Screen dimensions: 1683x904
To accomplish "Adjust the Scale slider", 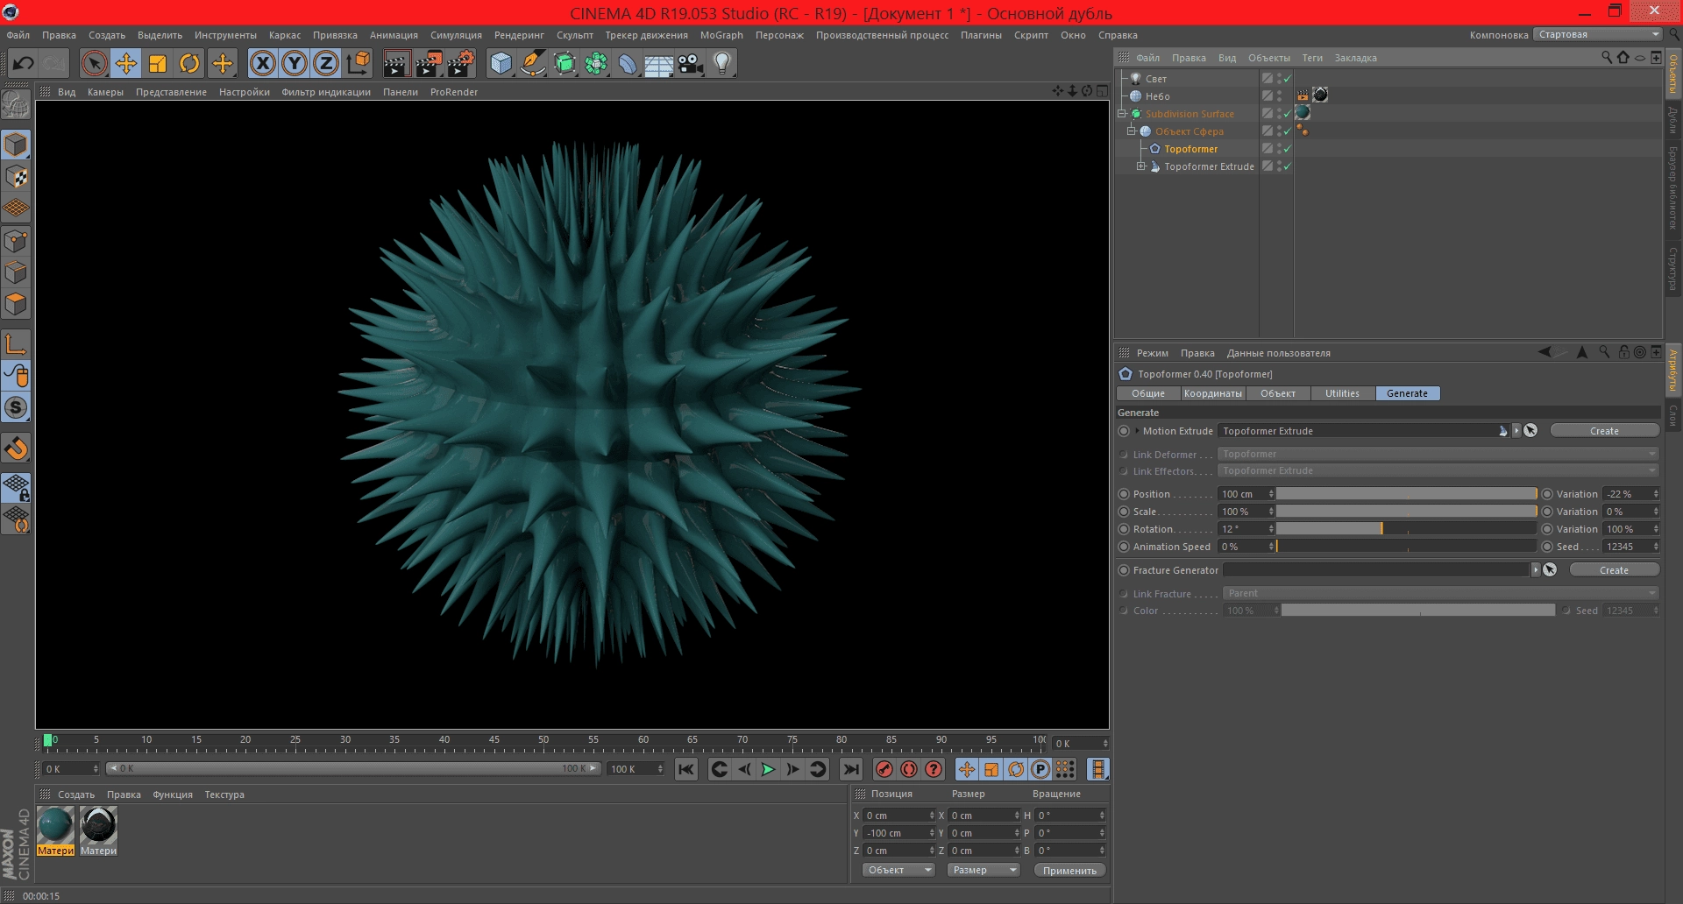I will (1406, 512).
